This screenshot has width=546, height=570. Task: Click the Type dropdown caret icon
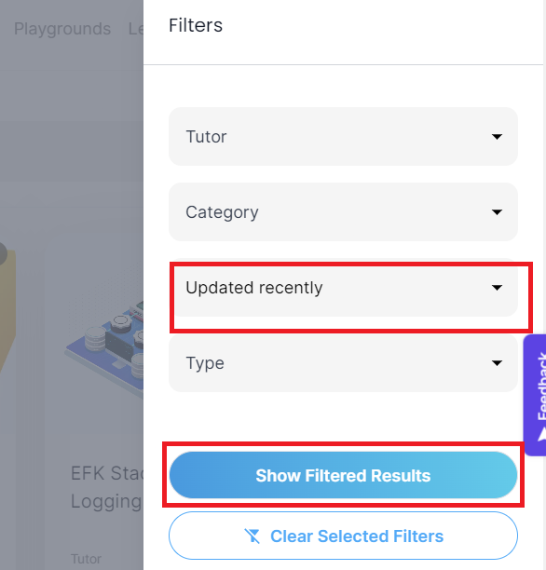click(x=497, y=363)
